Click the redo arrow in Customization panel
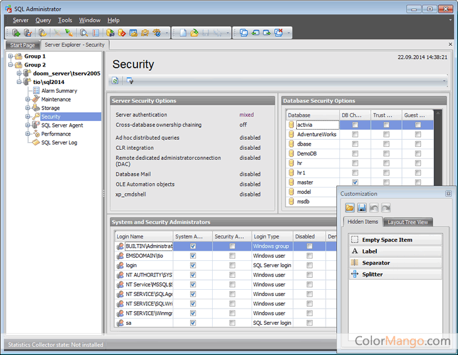The width and height of the screenshot is (458, 355). (x=386, y=208)
